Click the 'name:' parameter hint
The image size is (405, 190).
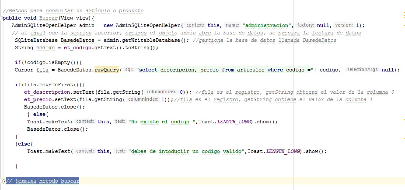pos(232,25)
